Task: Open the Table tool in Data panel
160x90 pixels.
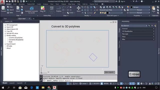Action: 10,13
